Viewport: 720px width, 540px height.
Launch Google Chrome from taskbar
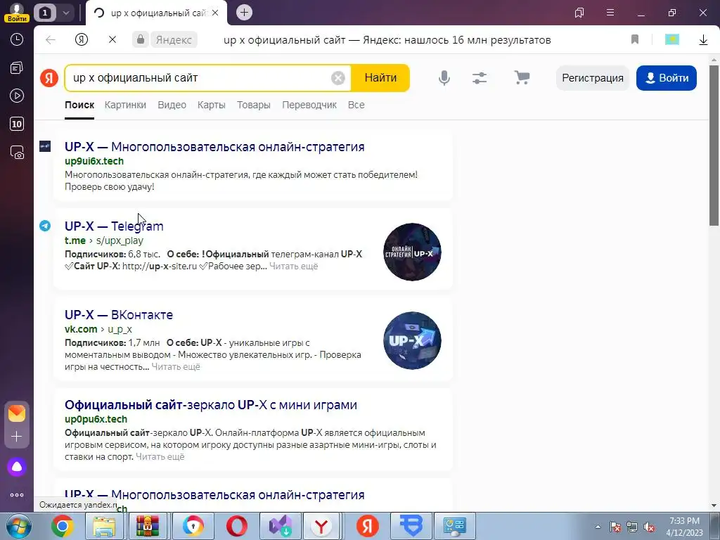63,526
